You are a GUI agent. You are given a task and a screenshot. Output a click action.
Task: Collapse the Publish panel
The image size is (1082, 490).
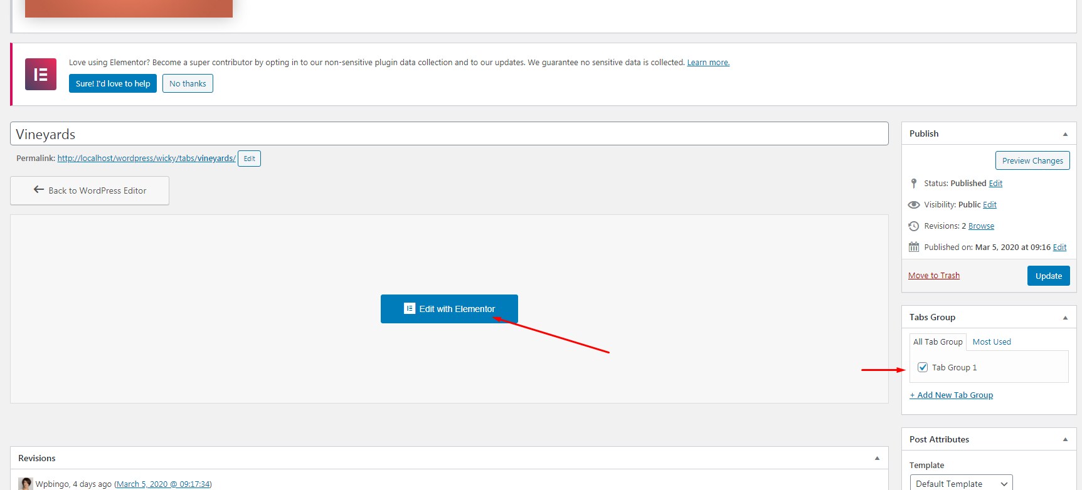(1065, 134)
